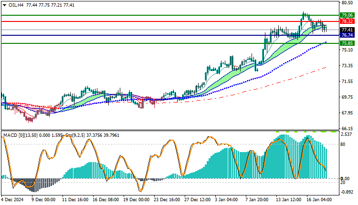This screenshot has width=358, height=205.
Task: Click the 71.55 price scale value
Action: pyautogui.click(x=347, y=82)
